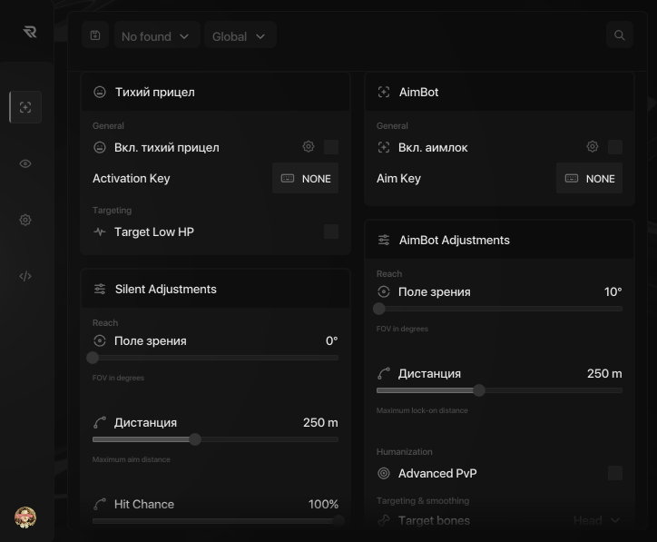This screenshot has width=657, height=542.
Task: Click the Вкл. аимлок crosshair icon
Action: [384, 147]
